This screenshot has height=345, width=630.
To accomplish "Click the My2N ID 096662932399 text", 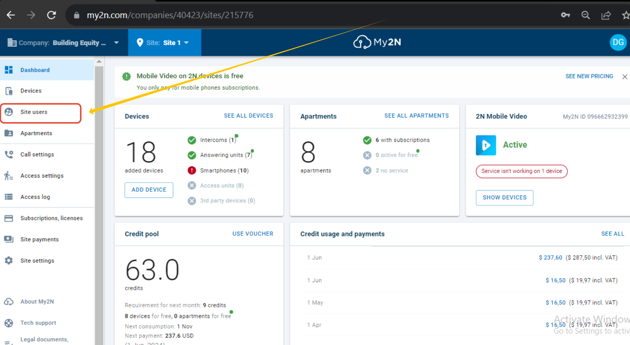I will coord(595,117).
